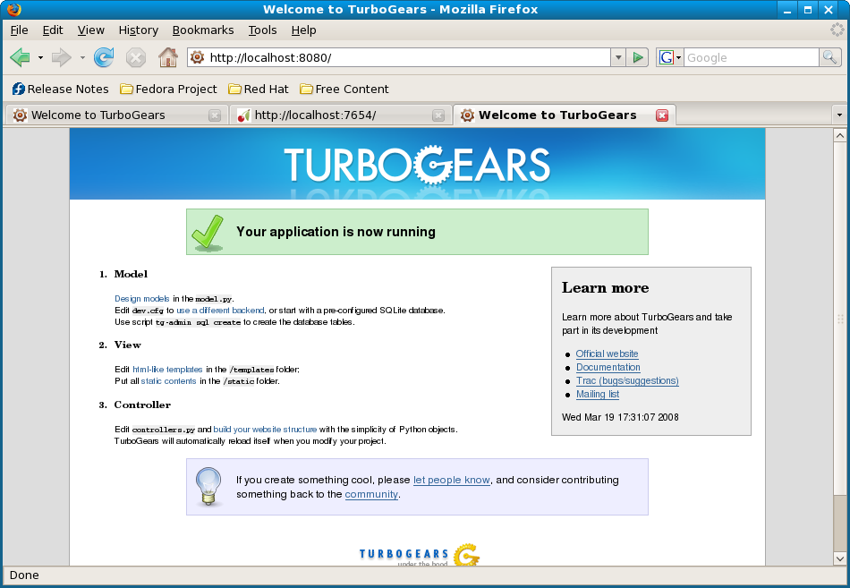Screen dimensions: 850x588
Task: Open the list all tabs dropdown
Action: (839, 115)
